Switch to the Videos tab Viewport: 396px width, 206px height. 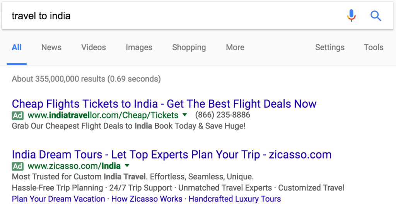point(94,47)
